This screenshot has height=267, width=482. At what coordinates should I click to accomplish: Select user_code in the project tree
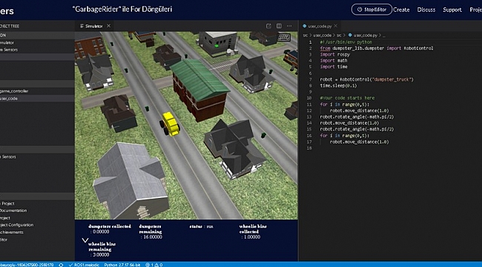point(9,99)
